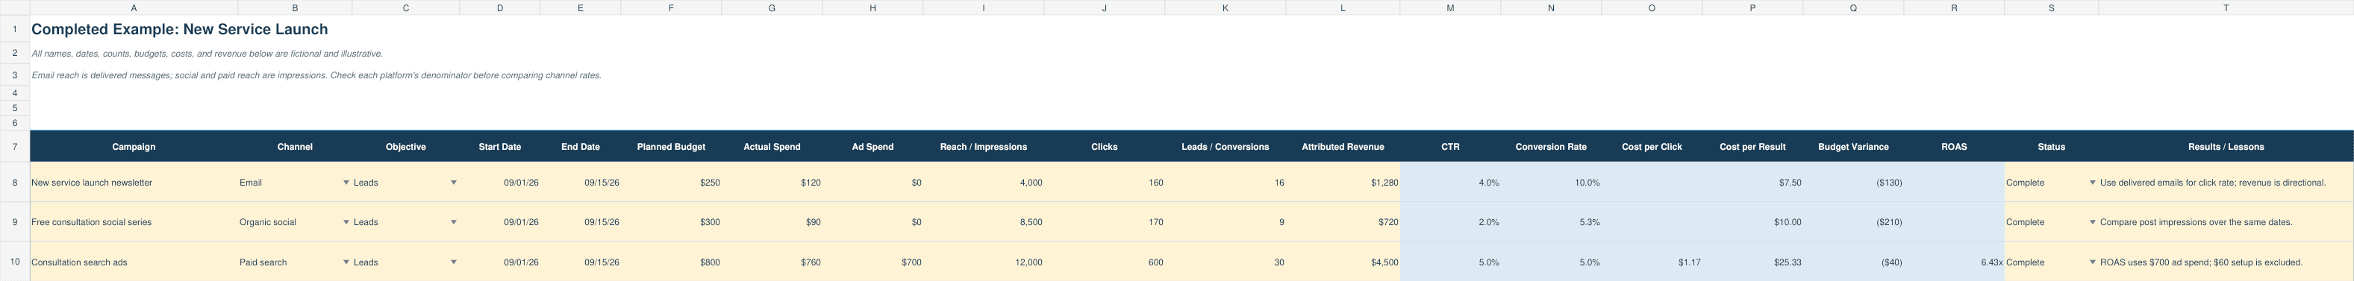Click the 'CTR' header cell

coord(1450,146)
